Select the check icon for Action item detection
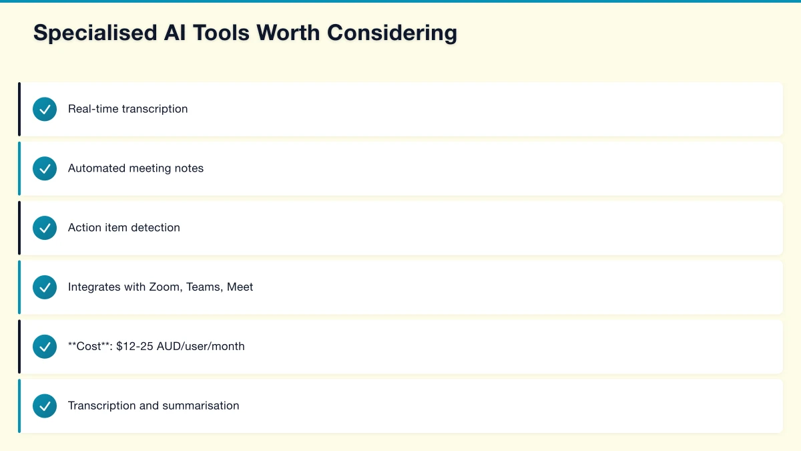This screenshot has width=801, height=451. [x=45, y=228]
